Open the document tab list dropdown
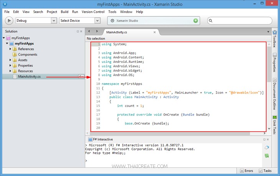Image resolution: width=280 pixels, height=176 pixels. (x=268, y=32)
